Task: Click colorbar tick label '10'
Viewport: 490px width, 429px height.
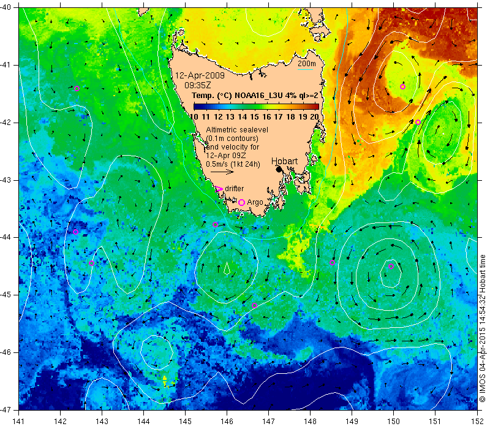Action: pyautogui.click(x=194, y=116)
